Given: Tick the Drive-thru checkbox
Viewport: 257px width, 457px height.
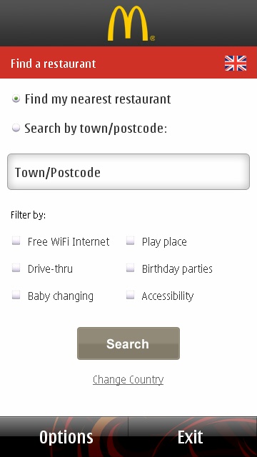Looking at the screenshot, I should [16, 268].
